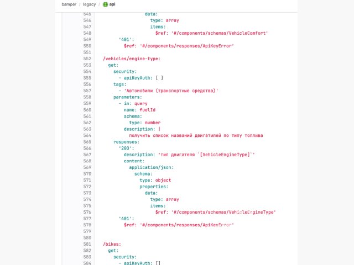
Task: Click the /vehicles/engine-type path text
Action: point(132,59)
